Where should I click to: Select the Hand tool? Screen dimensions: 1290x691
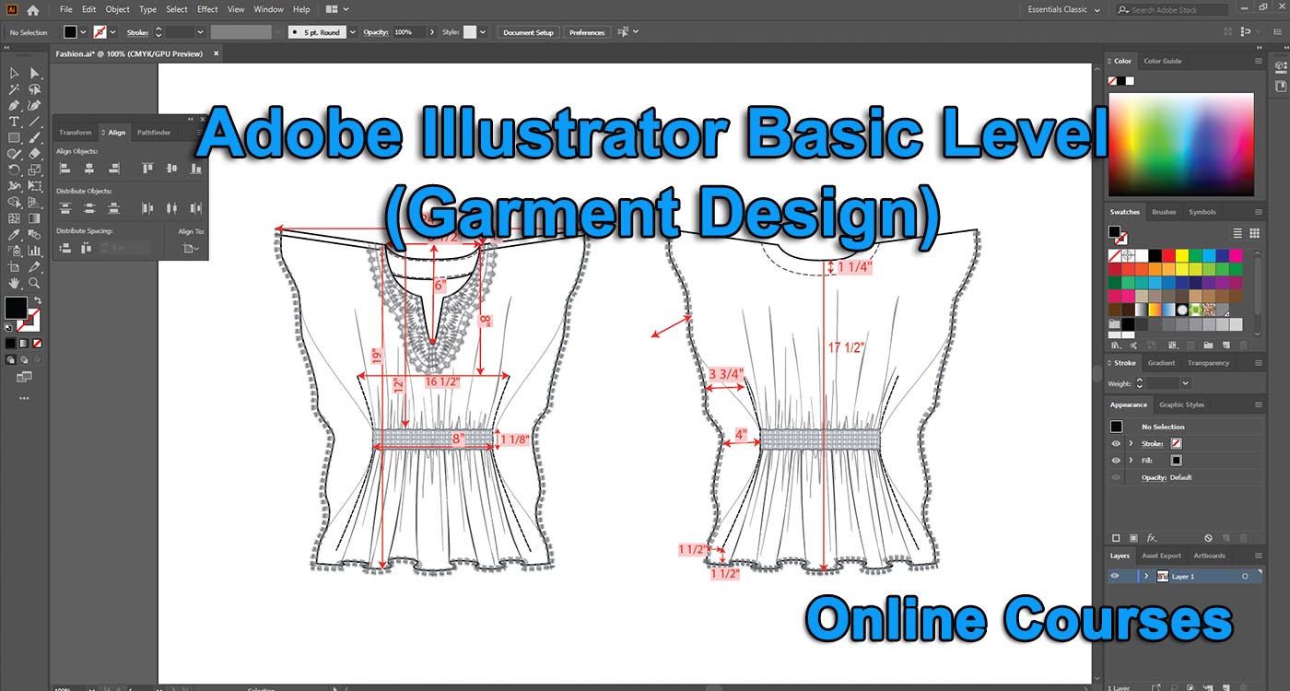pos(13,283)
